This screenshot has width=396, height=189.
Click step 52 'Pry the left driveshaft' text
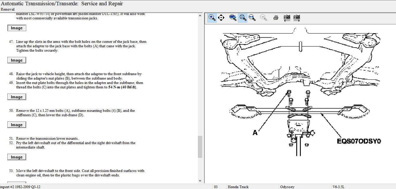[x=76, y=145]
